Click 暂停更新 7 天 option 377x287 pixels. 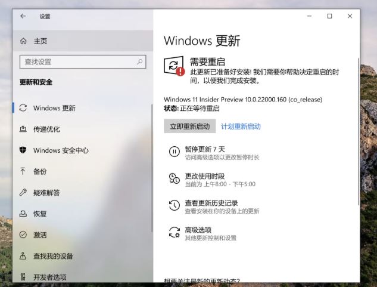(214, 153)
